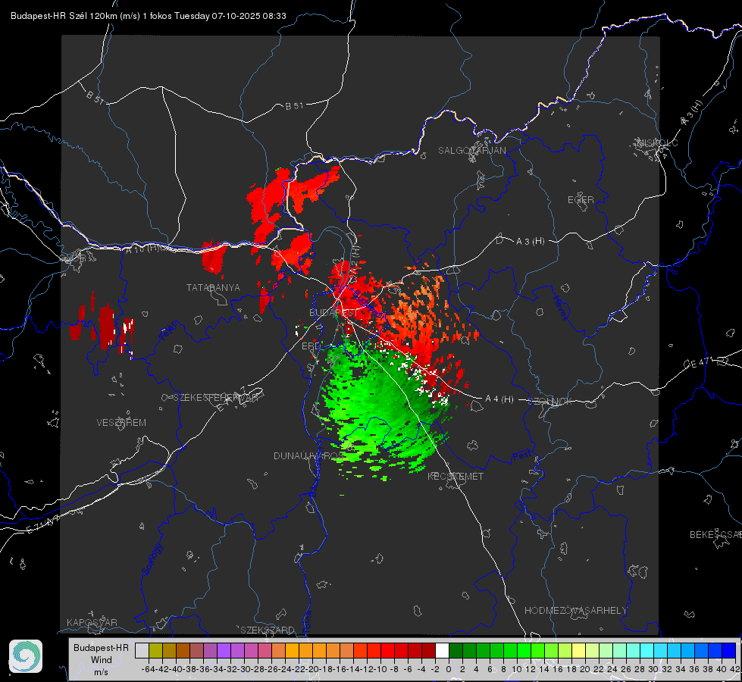Click the VESZPREM city label
This screenshot has height=682, width=742.
click(121, 423)
